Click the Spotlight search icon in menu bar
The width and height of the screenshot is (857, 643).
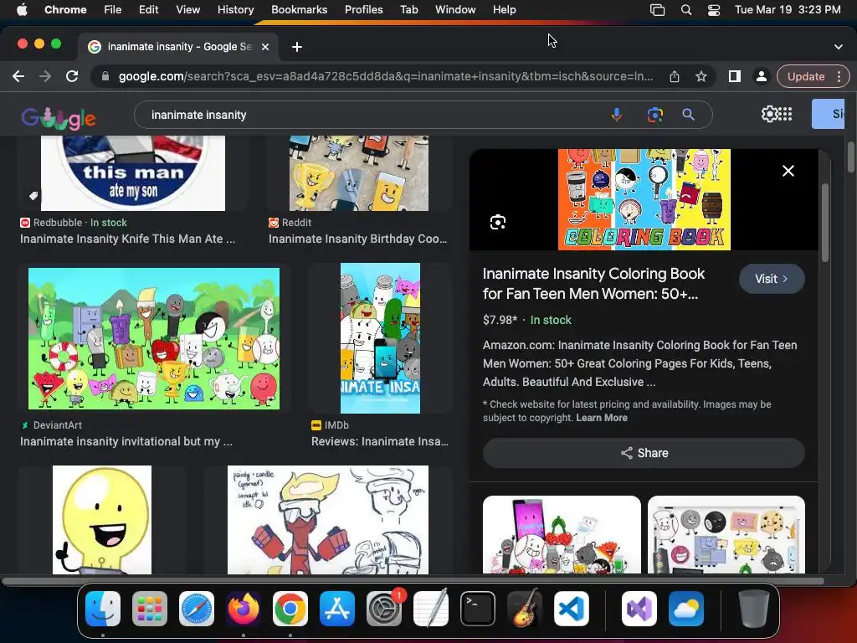coord(686,10)
